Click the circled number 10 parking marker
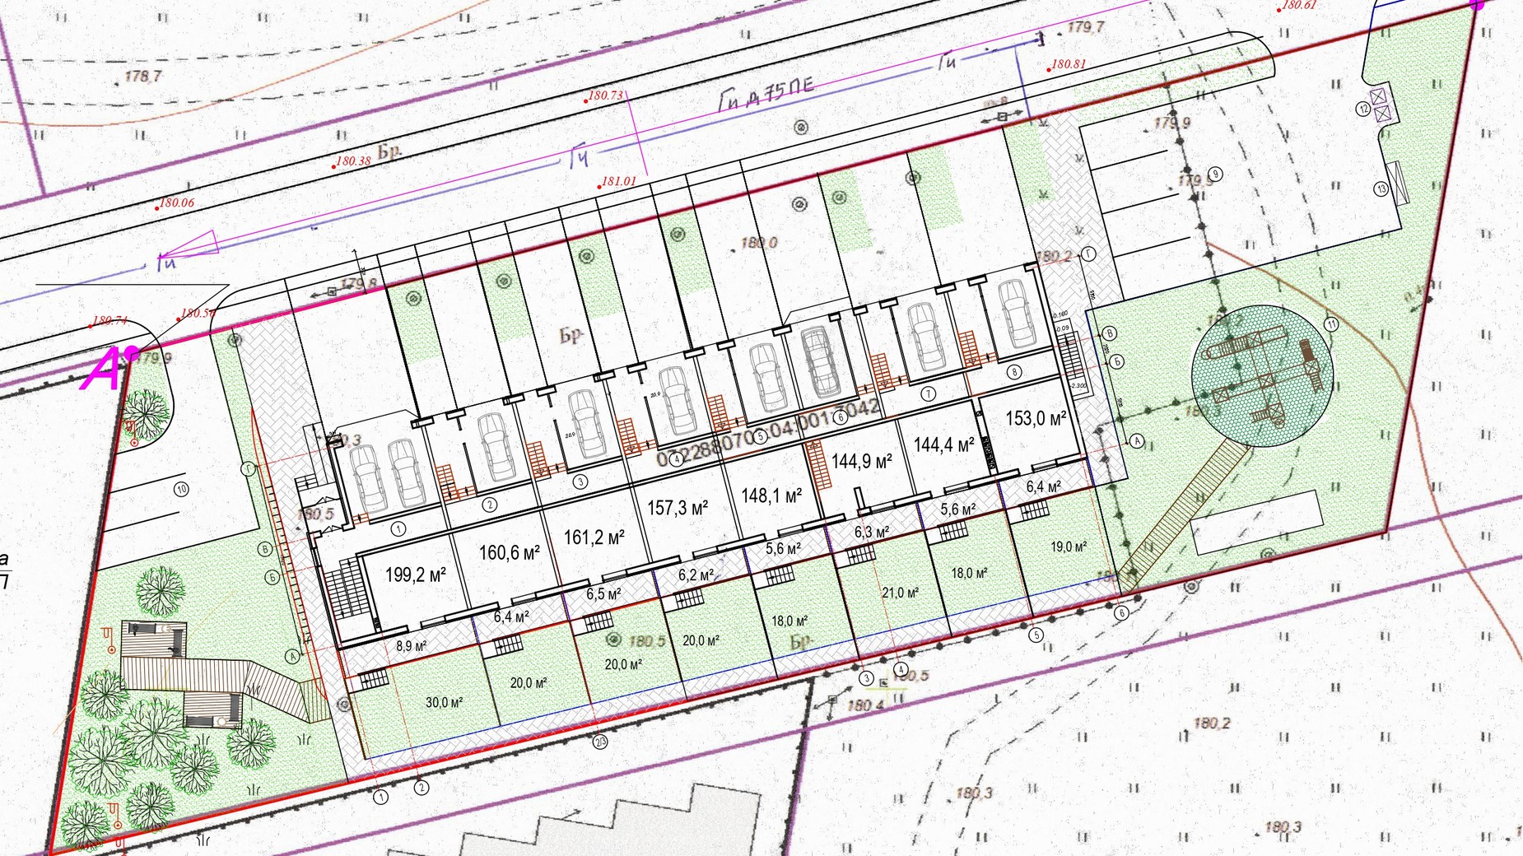 click(182, 490)
